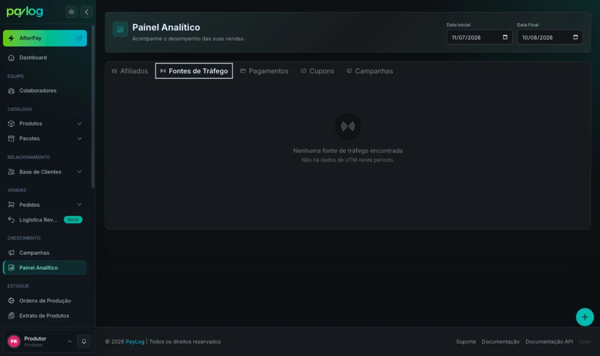Open the Data Final calendar picker icon
This screenshot has height=356, width=600.
click(576, 37)
